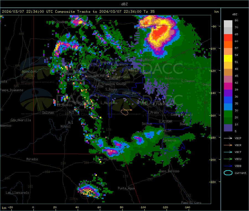
Task: Click the Salinas place label
Action: pos(48,113)
